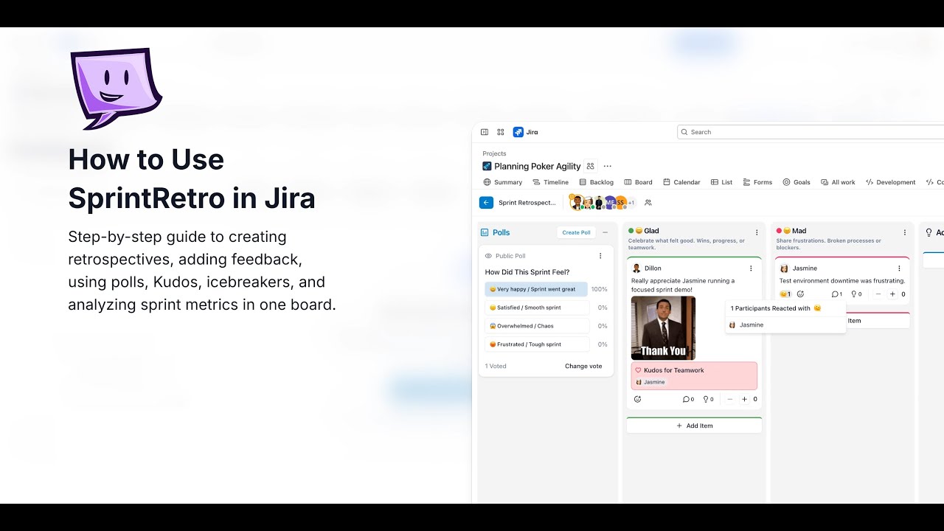This screenshot has width=944, height=531.
Task: Switch to the Backlog tab
Action: (x=597, y=182)
